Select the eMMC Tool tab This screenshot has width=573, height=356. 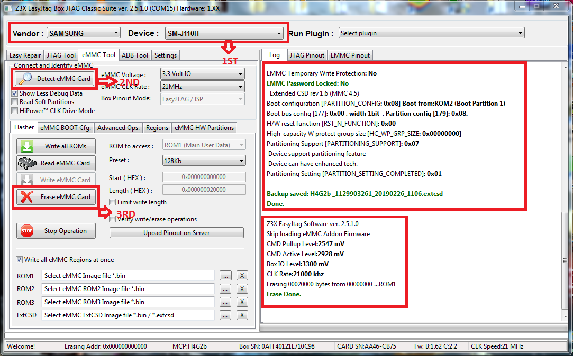tap(98, 55)
